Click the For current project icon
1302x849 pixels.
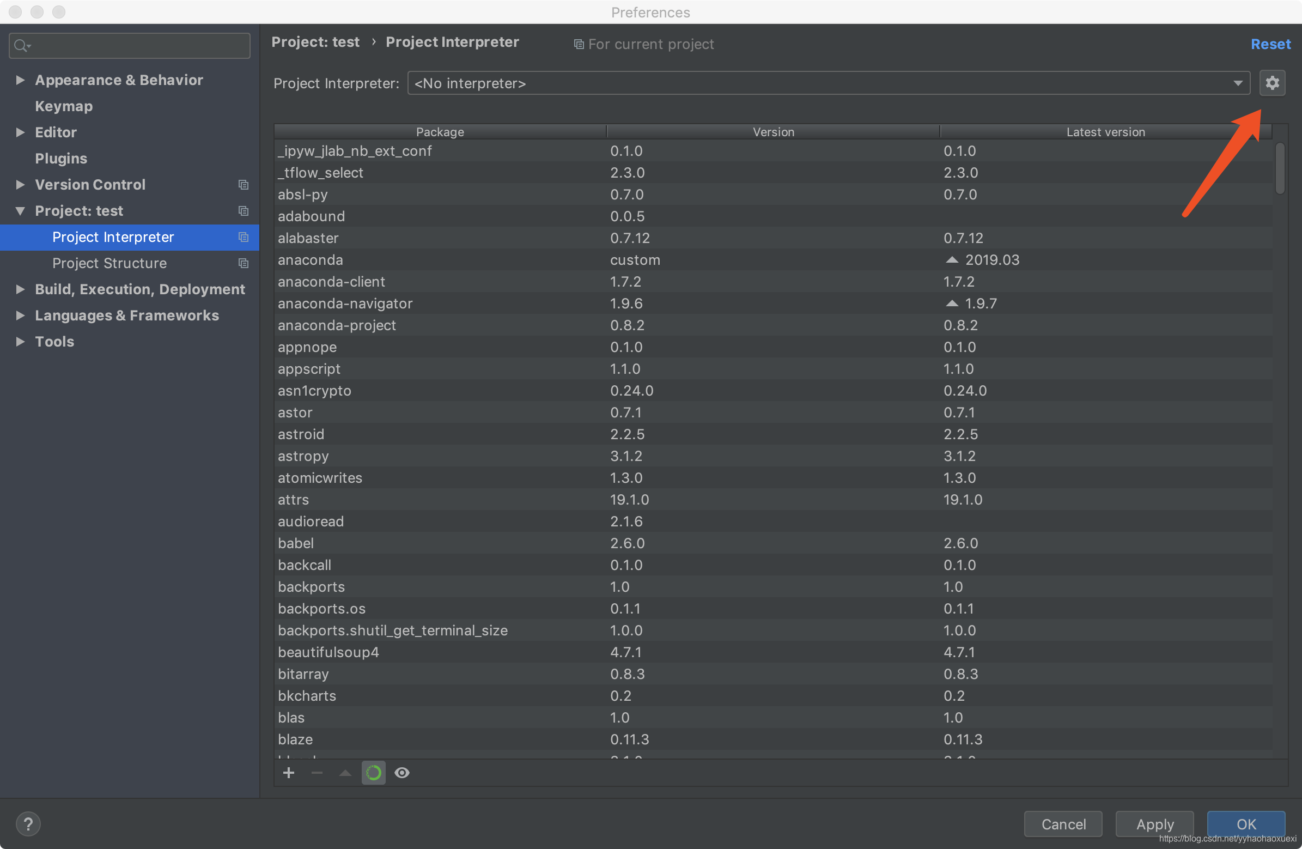tap(578, 44)
